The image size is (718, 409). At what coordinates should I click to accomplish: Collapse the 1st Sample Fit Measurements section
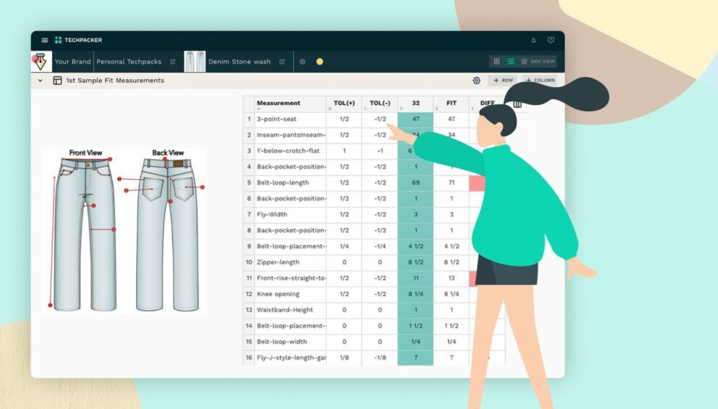41,80
